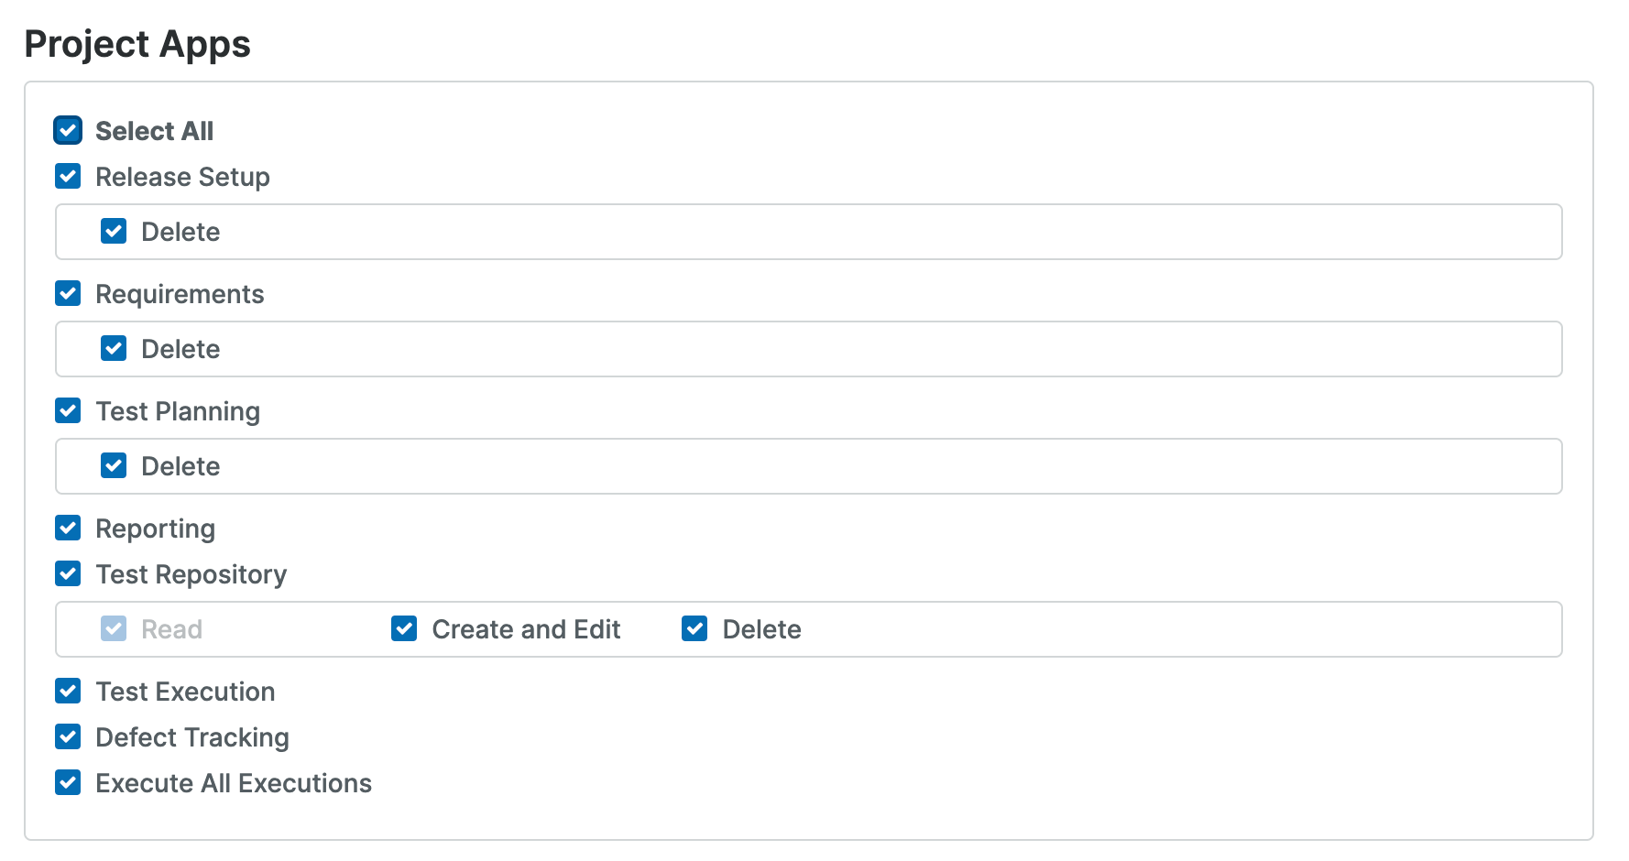Click the Select All label text
This screenshot has height=861, width=1629.
coord(154,130)
